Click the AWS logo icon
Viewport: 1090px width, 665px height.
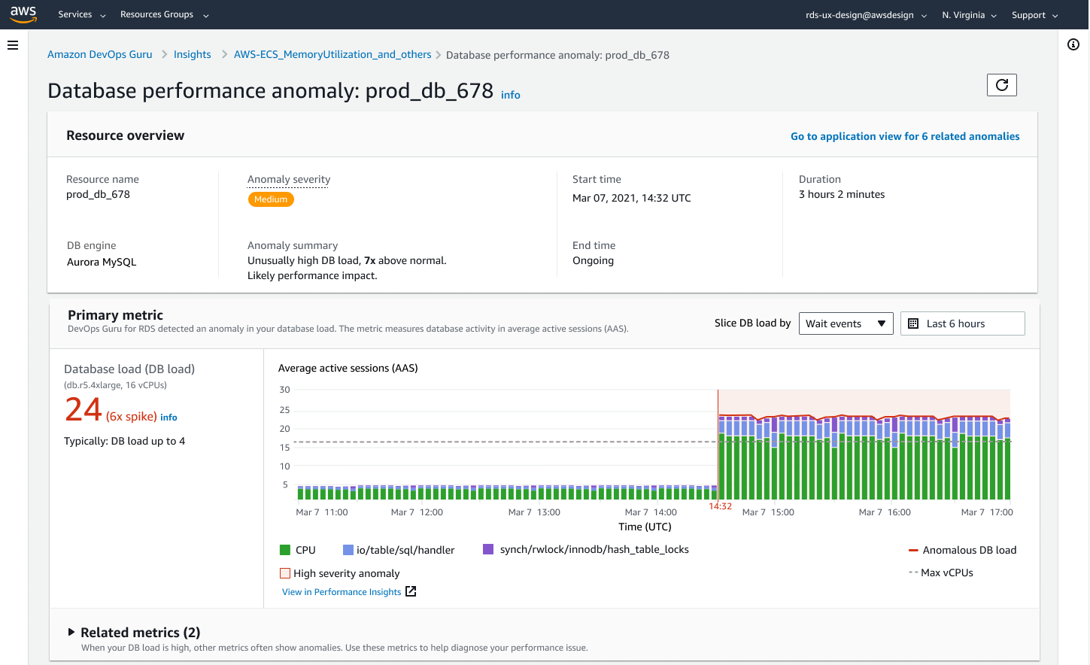click(x=23, y=14)
